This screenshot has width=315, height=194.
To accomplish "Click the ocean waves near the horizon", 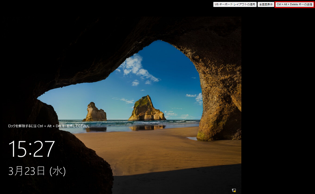I will (121, 122).
